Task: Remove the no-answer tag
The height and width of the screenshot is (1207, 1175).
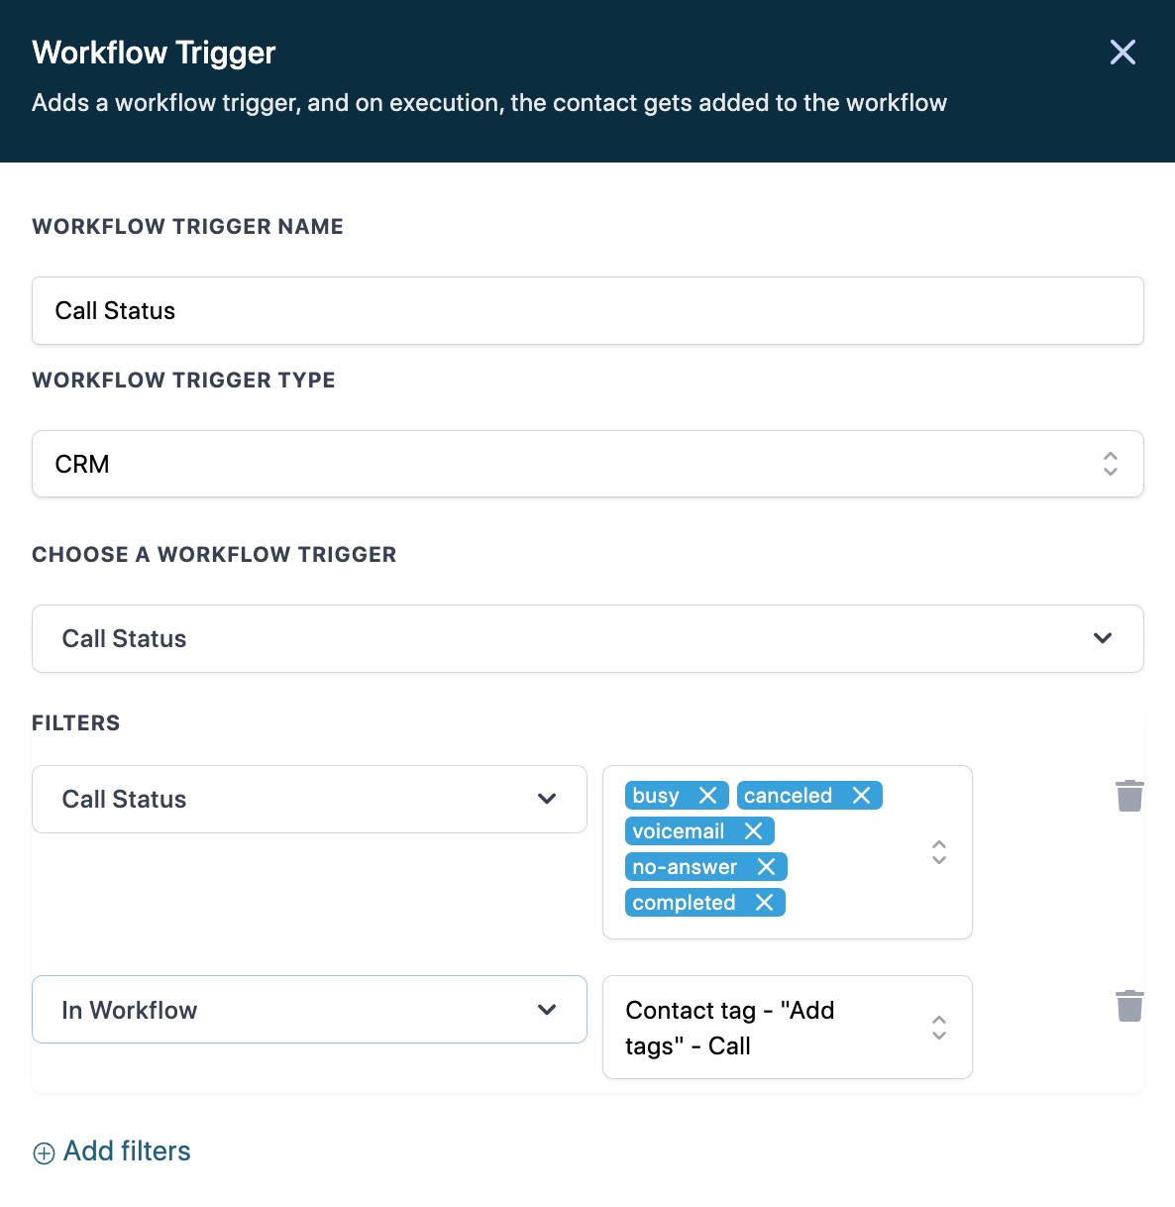Action: 766,867
